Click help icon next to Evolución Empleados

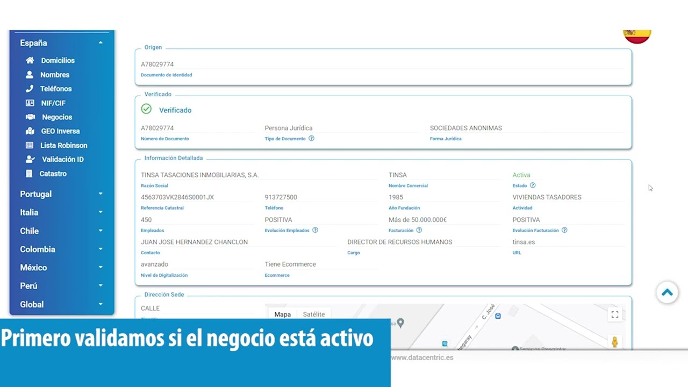315,230
